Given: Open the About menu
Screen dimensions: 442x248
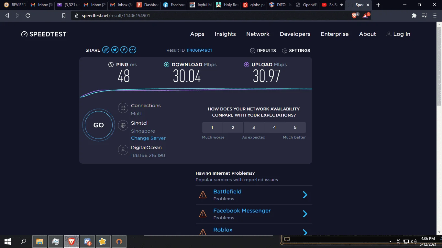Looking at the screenshot, I should click(x=368, y=34).
